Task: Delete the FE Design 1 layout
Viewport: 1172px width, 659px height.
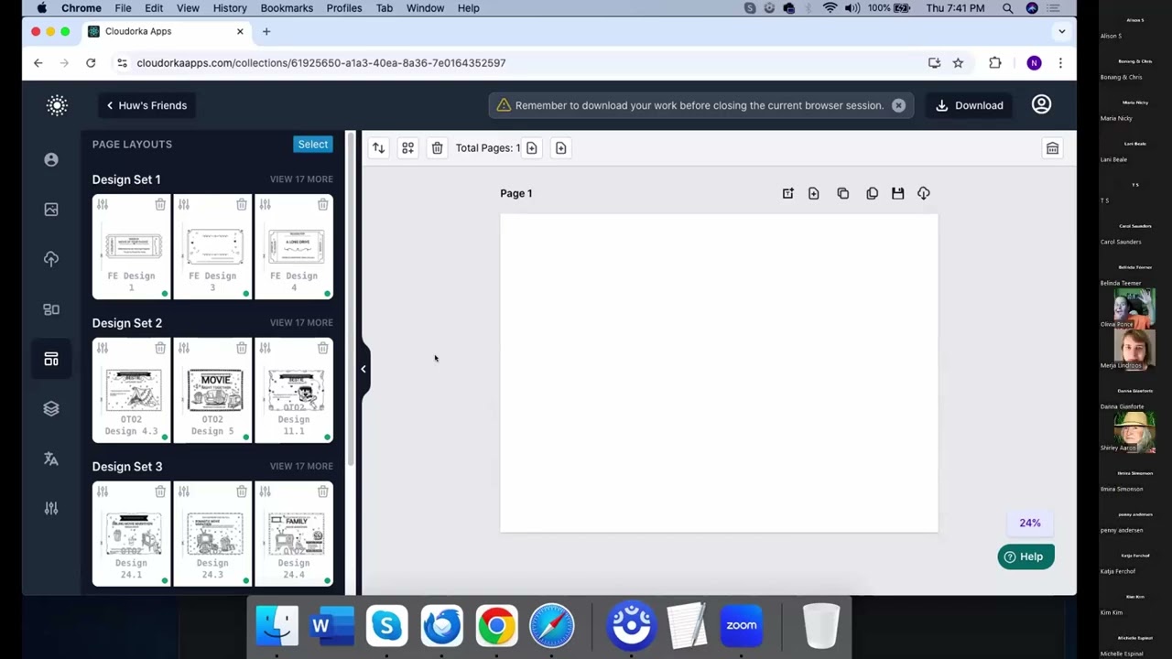Action: (x=160, y=204)
